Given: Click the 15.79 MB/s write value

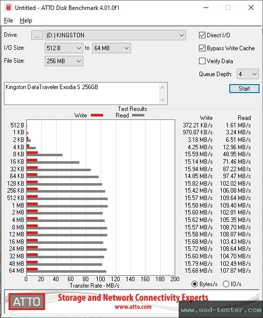Looking at the screenshot, I should [198, 264].
